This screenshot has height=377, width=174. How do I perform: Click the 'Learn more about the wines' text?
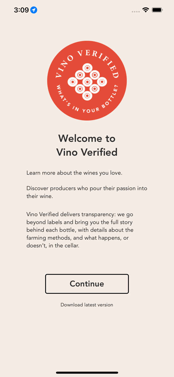coord(74,173)
